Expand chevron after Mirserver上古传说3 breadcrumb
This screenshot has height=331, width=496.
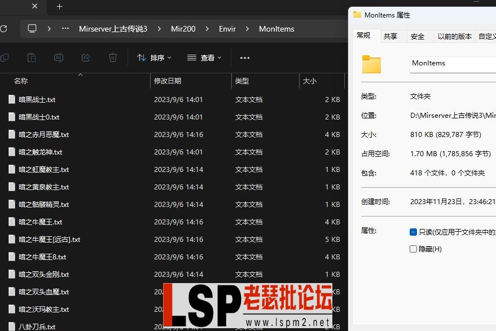tap(159, 29)
